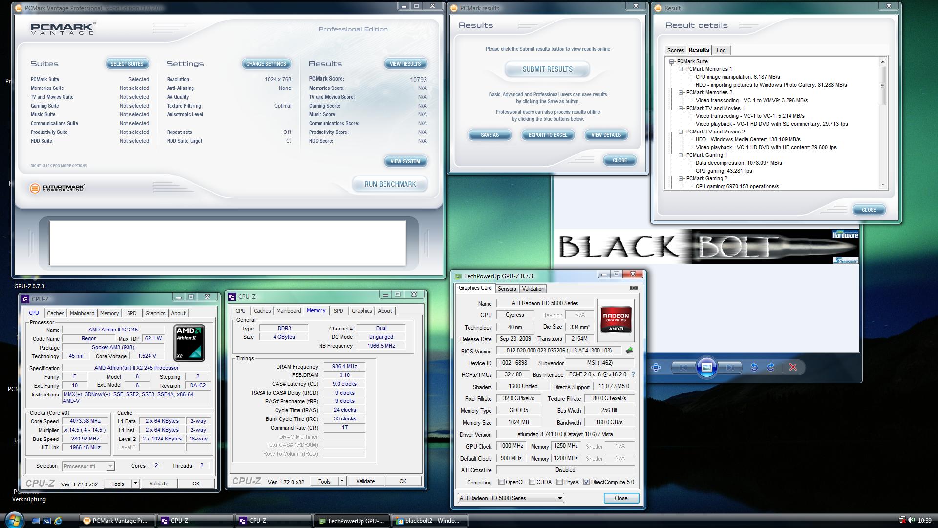This screenshot has height=528, width=938.
Task: Click SELECT SUITES button in PCMark
Action: (x=127, y=64)
